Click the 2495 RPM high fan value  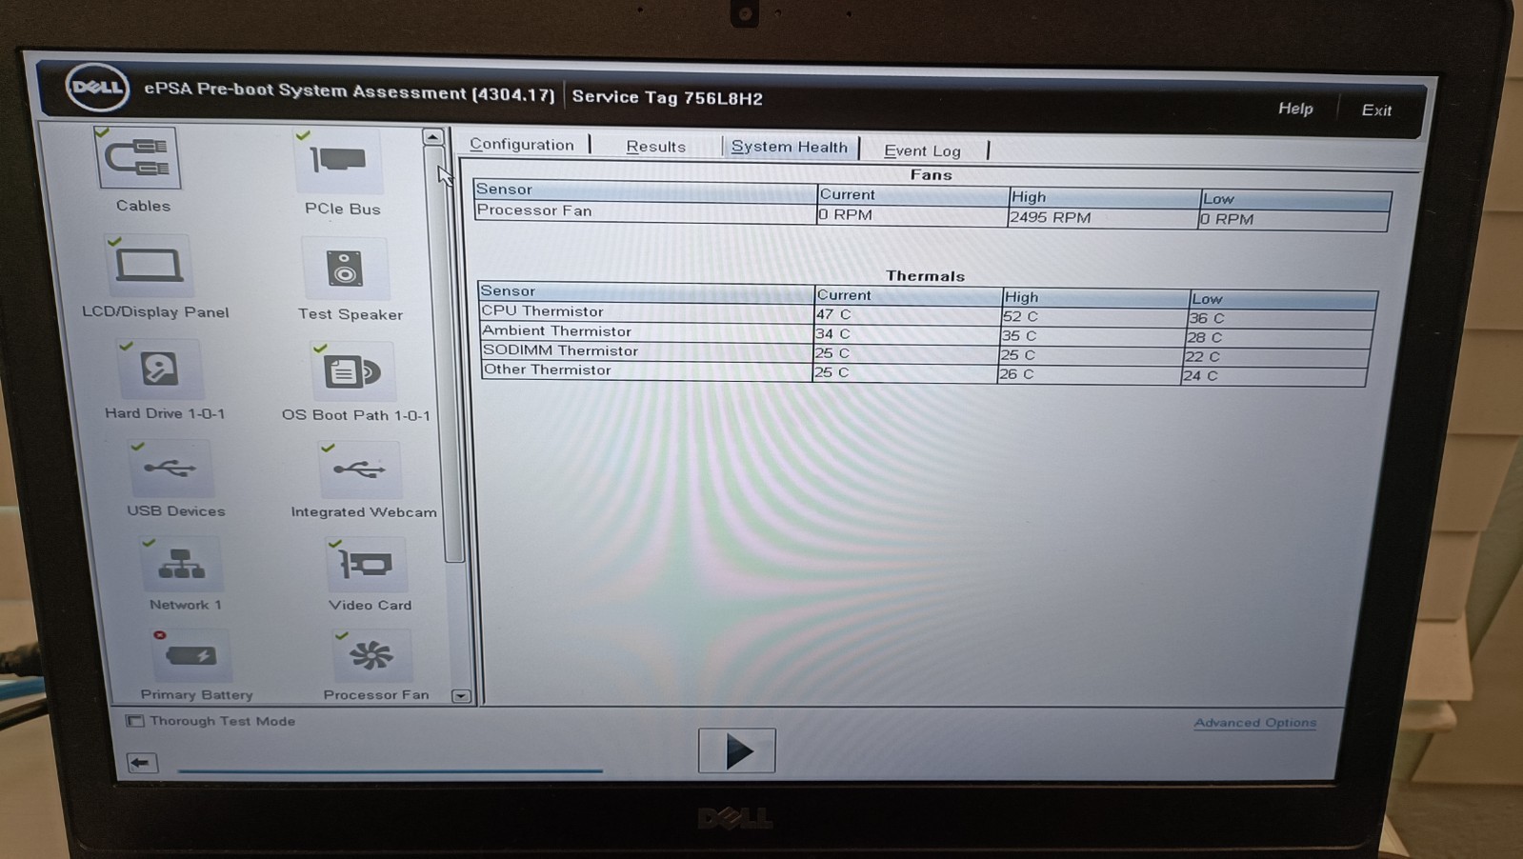pyautogui.click(x=1051, y=217)
